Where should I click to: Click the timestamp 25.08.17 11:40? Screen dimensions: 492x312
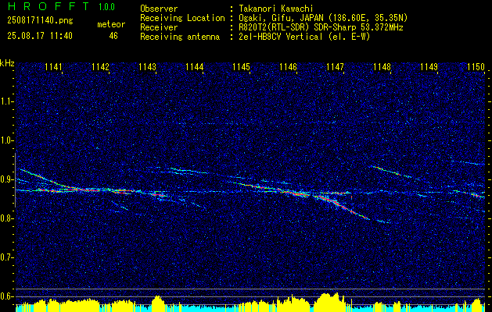pos(40,36)
